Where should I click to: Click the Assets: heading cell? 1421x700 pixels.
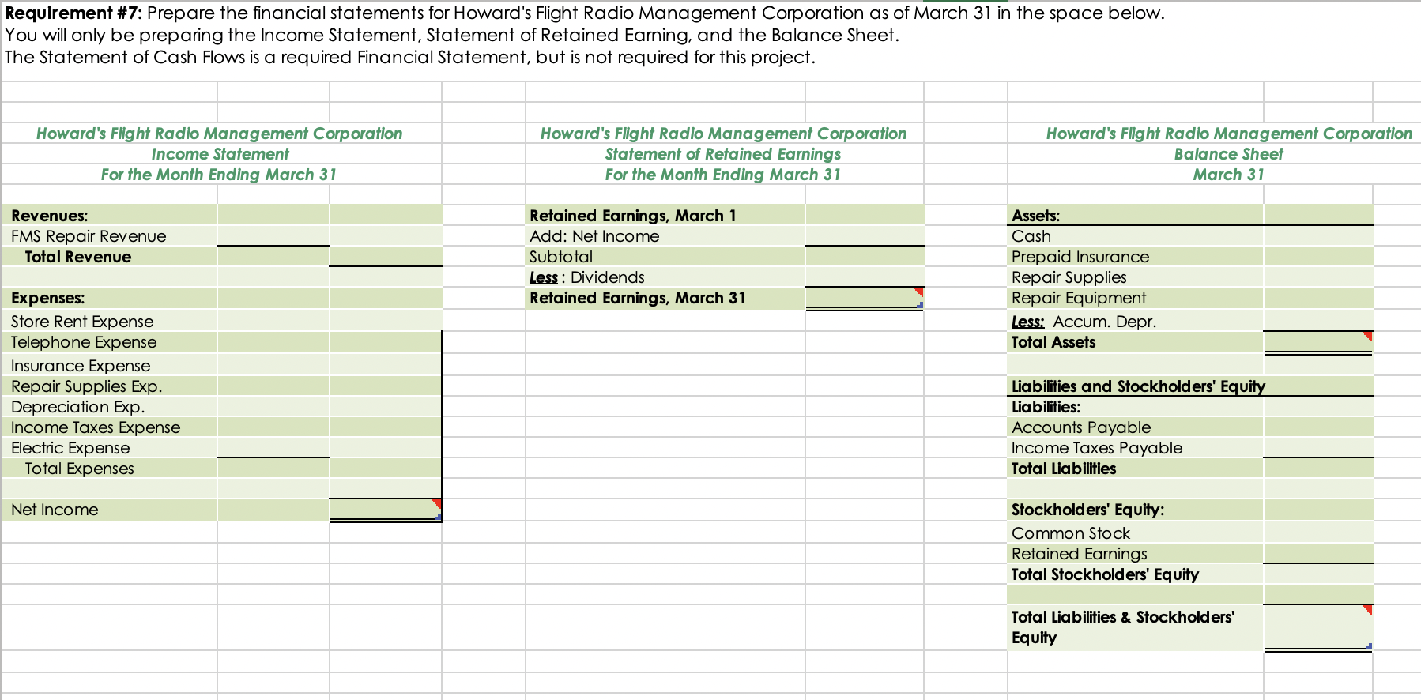pos(1136,216)
